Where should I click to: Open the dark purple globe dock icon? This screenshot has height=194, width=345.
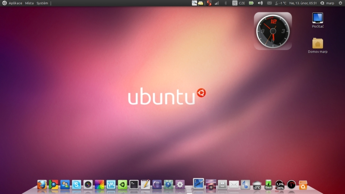(x=157, y=185)
